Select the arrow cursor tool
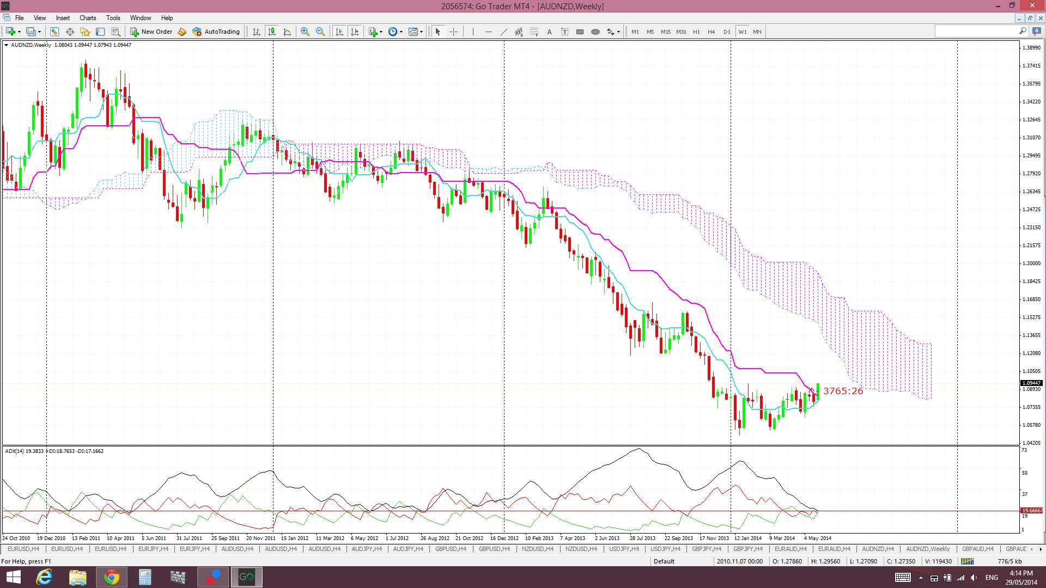This screenshot has height=588, width=1046. (437, 32)
